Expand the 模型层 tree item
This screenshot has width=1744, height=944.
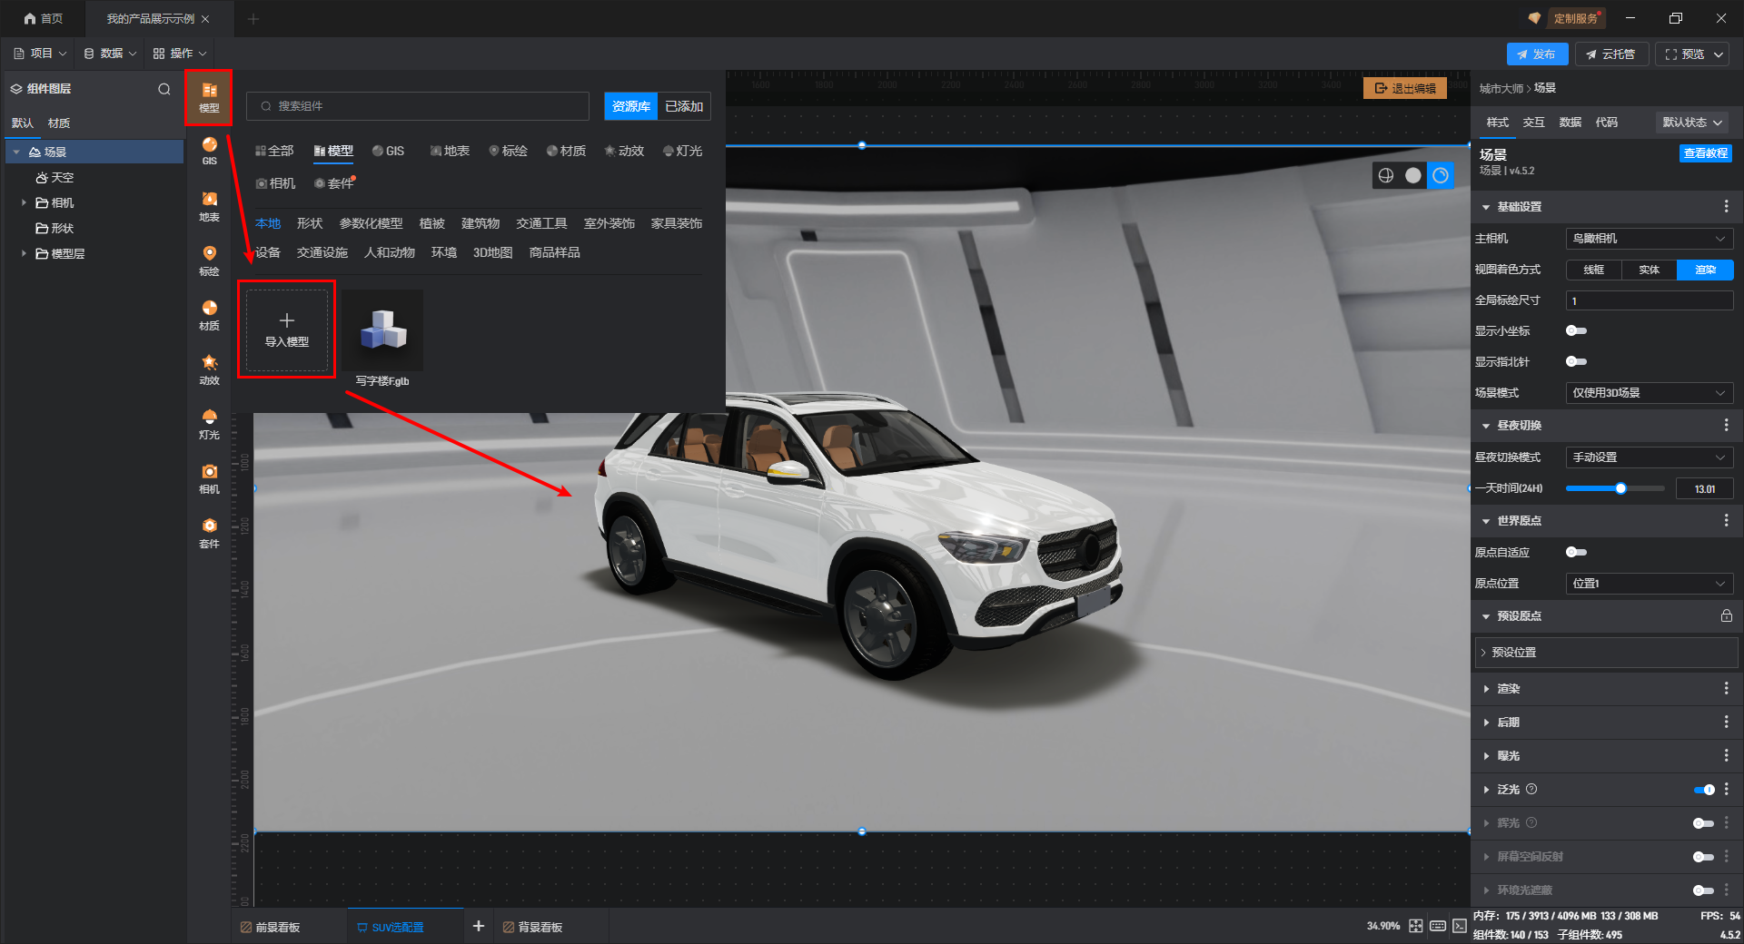coord(24,253)
